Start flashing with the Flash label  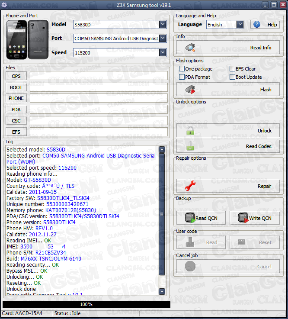(x=266, y=90)
